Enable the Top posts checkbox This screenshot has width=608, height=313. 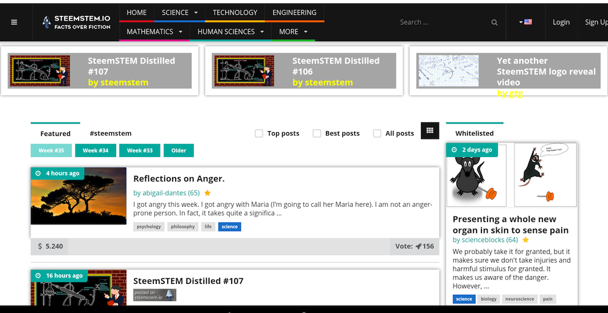[x=258, y=133]
